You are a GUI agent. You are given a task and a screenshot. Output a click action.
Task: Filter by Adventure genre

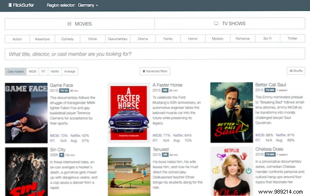point(42,39)
